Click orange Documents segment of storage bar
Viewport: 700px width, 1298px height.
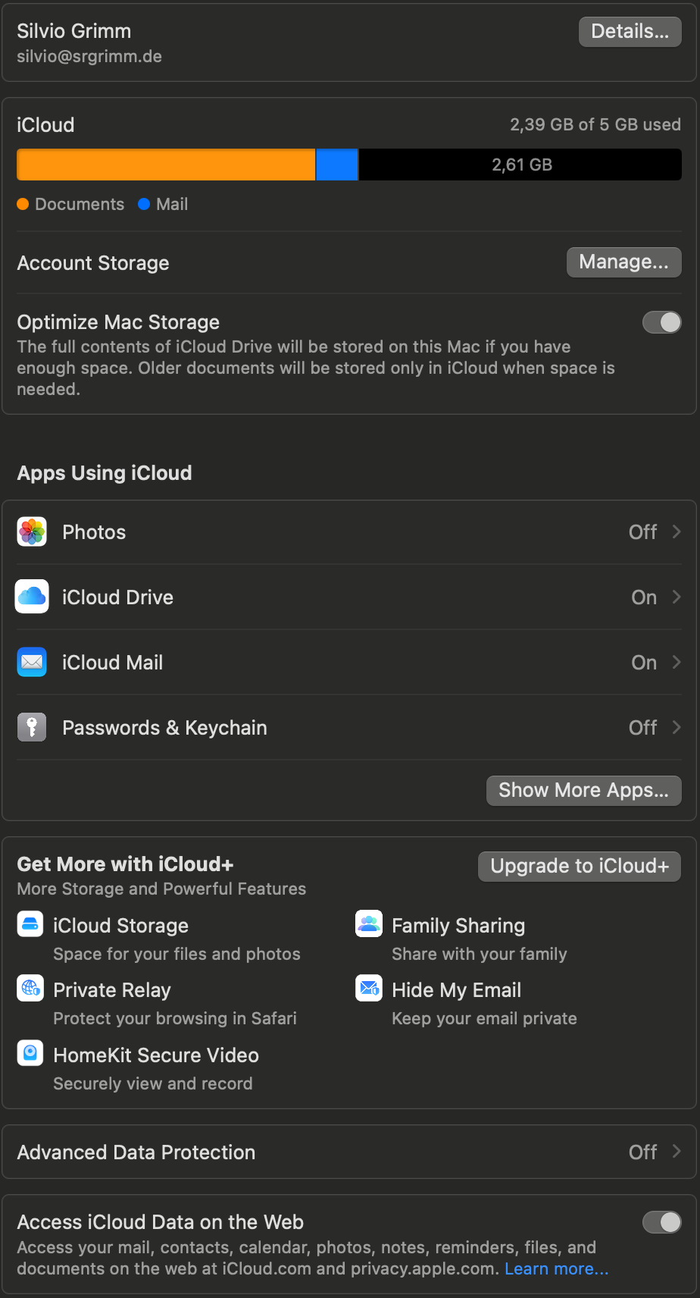(x=165, y=165)
